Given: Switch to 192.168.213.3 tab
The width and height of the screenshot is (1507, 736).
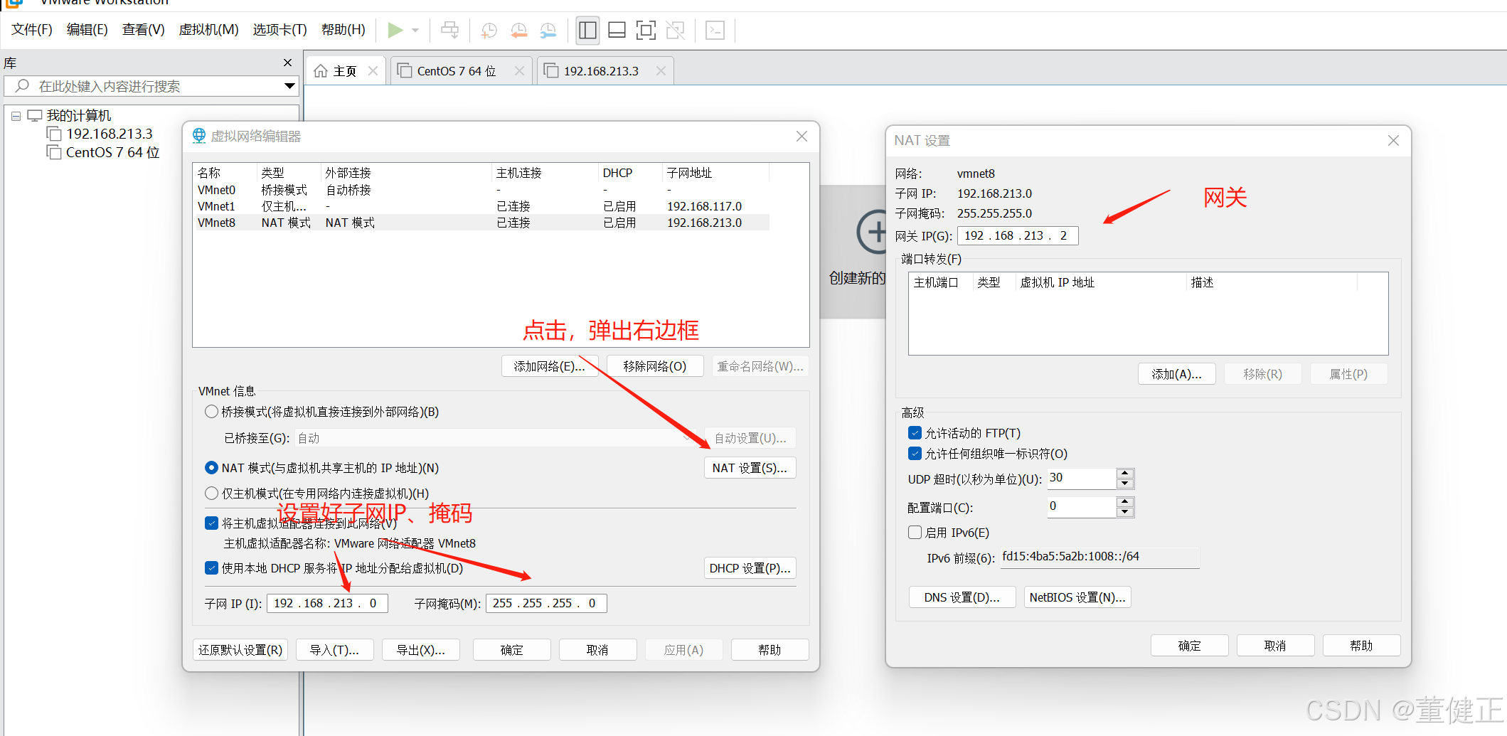Looking at the screenshot, I should tap(601, 71).
